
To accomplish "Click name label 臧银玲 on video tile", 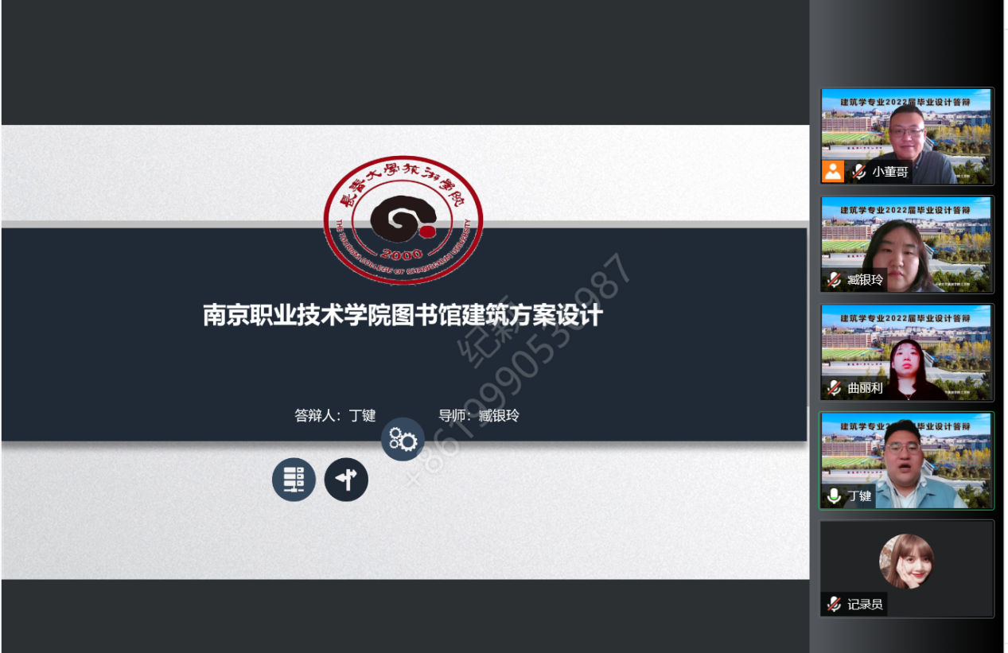I will point(865,280).
